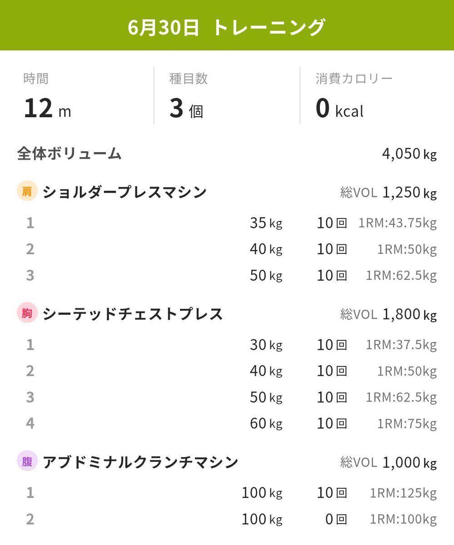Click the purple abdomen (腹) body-part icon
The width and height of the screenshot is (454, 545).
[x=27, y=462]
